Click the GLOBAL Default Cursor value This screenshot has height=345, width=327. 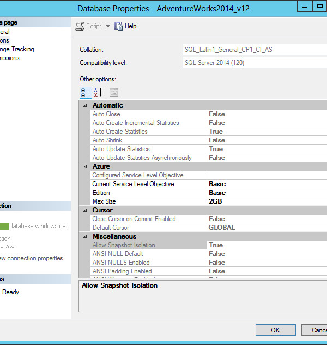click(x=222, y=228)
